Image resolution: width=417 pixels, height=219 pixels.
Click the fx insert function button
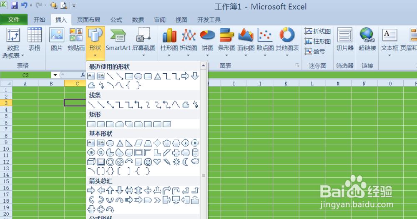(x=83, y=75)
